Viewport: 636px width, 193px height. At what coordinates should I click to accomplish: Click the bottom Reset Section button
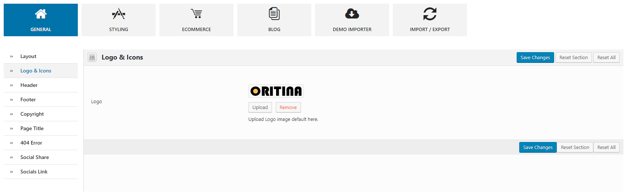click(575, 147)
